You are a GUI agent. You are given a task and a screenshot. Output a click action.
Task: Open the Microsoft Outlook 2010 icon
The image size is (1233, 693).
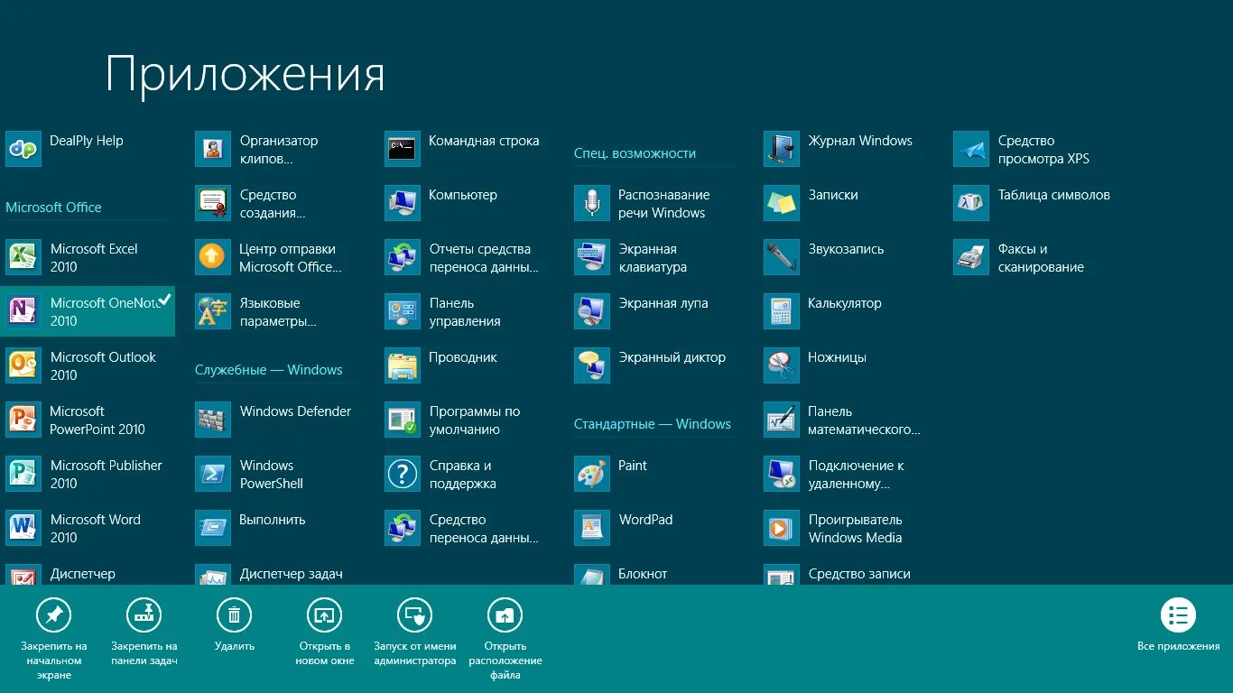23,365
